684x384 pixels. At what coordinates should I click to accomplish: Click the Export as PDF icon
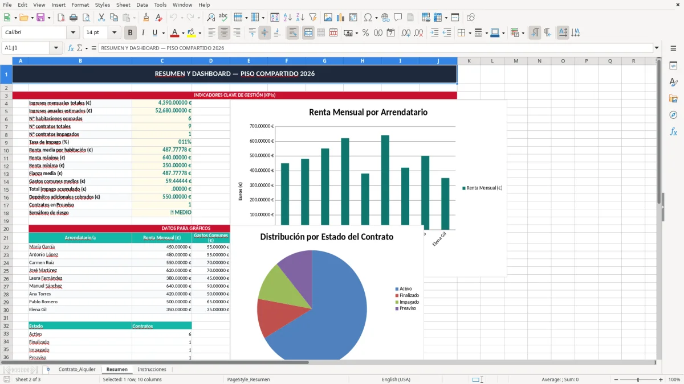(x=61, y=18)
